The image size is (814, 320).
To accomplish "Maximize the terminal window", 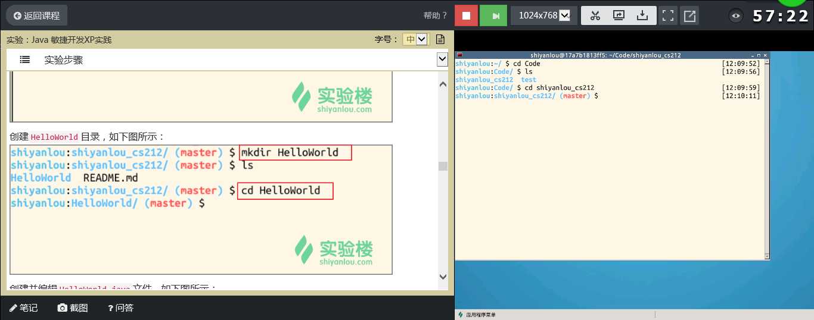I will point(759,55).
